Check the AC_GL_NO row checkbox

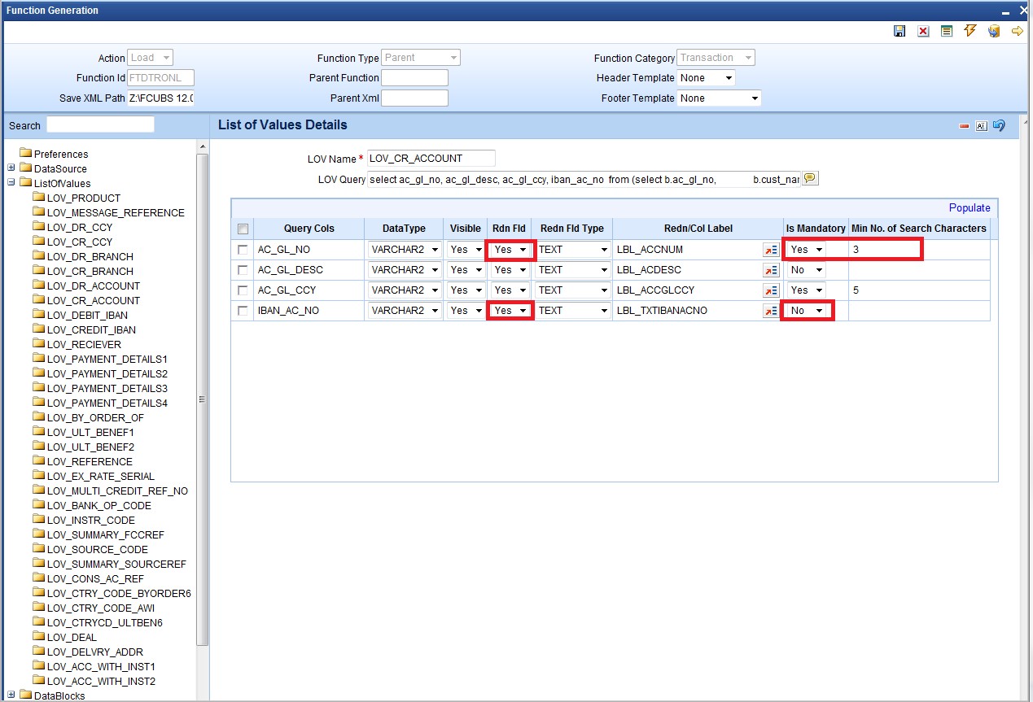(x=243, y=250)
